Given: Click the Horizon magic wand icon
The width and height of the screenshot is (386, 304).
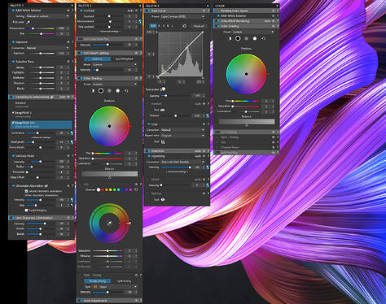Looking at the screenshot, I should tap(208, 115).
